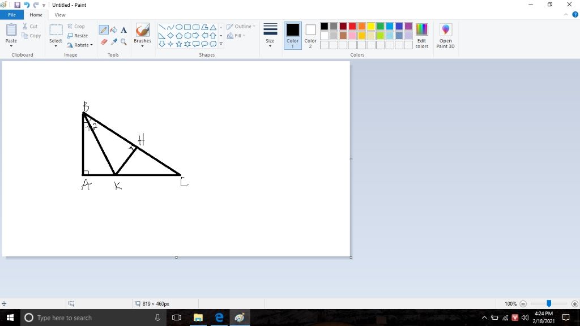This screenshot has height=326, width=580.
Task: Open the Paste dropdown arrow
Action: click(11, 46)
